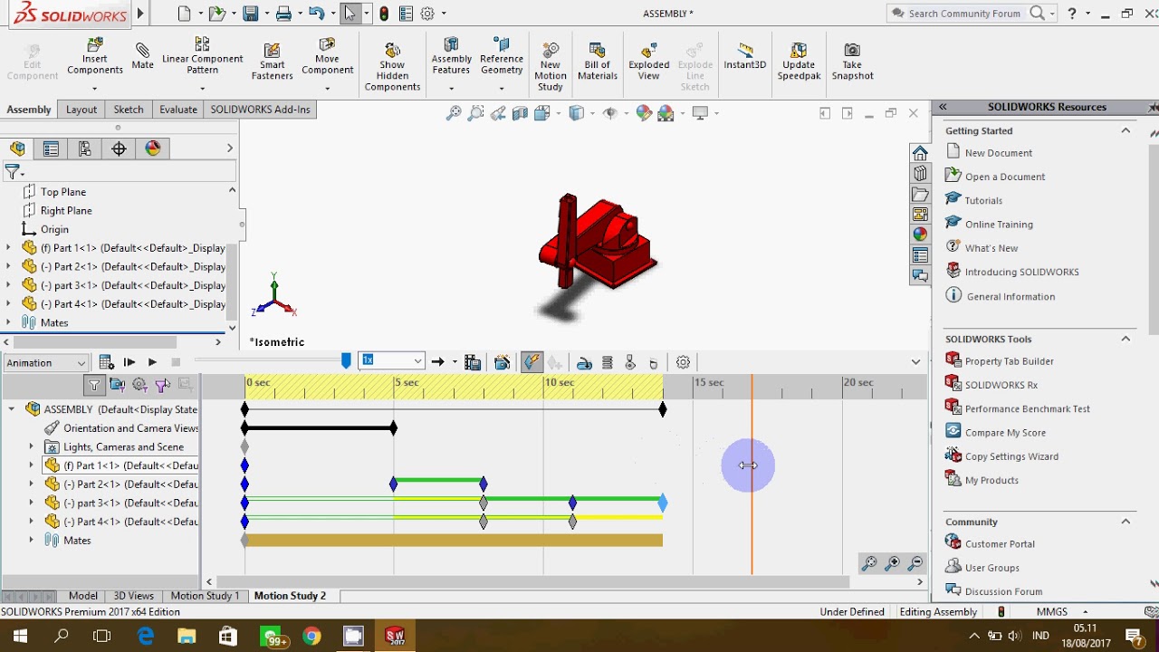Start a New Motion Study
Screen dimensions: 1159x652
551,65
